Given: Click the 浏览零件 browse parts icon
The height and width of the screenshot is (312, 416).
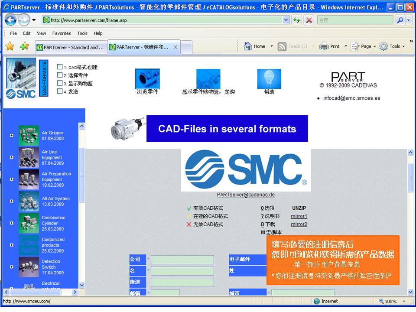Looking at the screenshot, I should (147, 79).
